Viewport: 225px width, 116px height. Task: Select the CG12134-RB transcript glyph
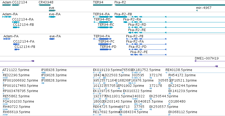click(x=16, y=27)
